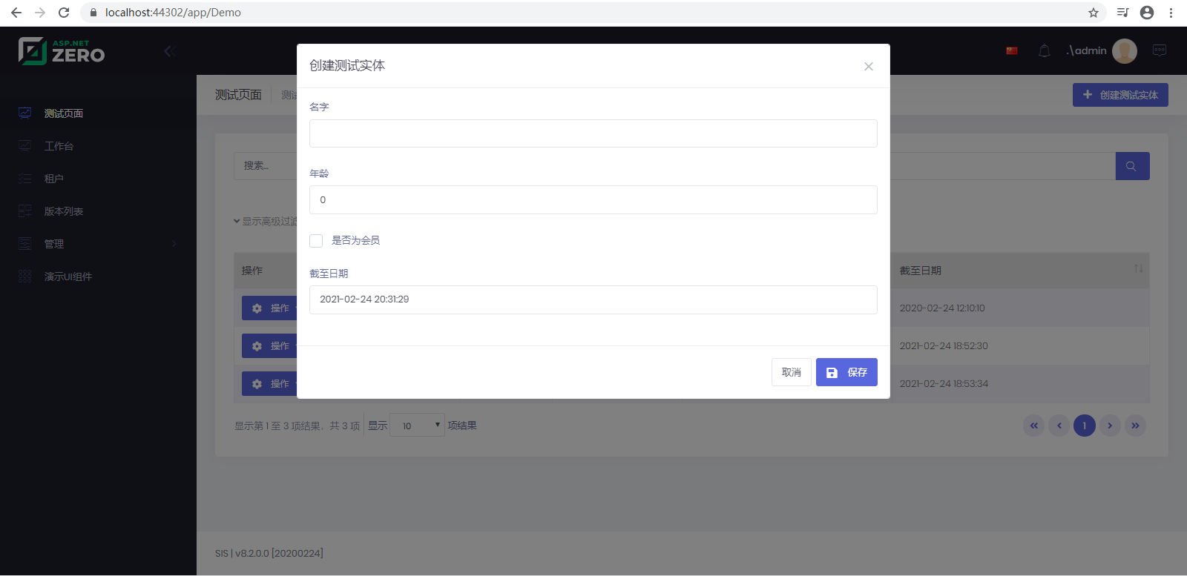Jump to the last results page

pos(1135,426)
